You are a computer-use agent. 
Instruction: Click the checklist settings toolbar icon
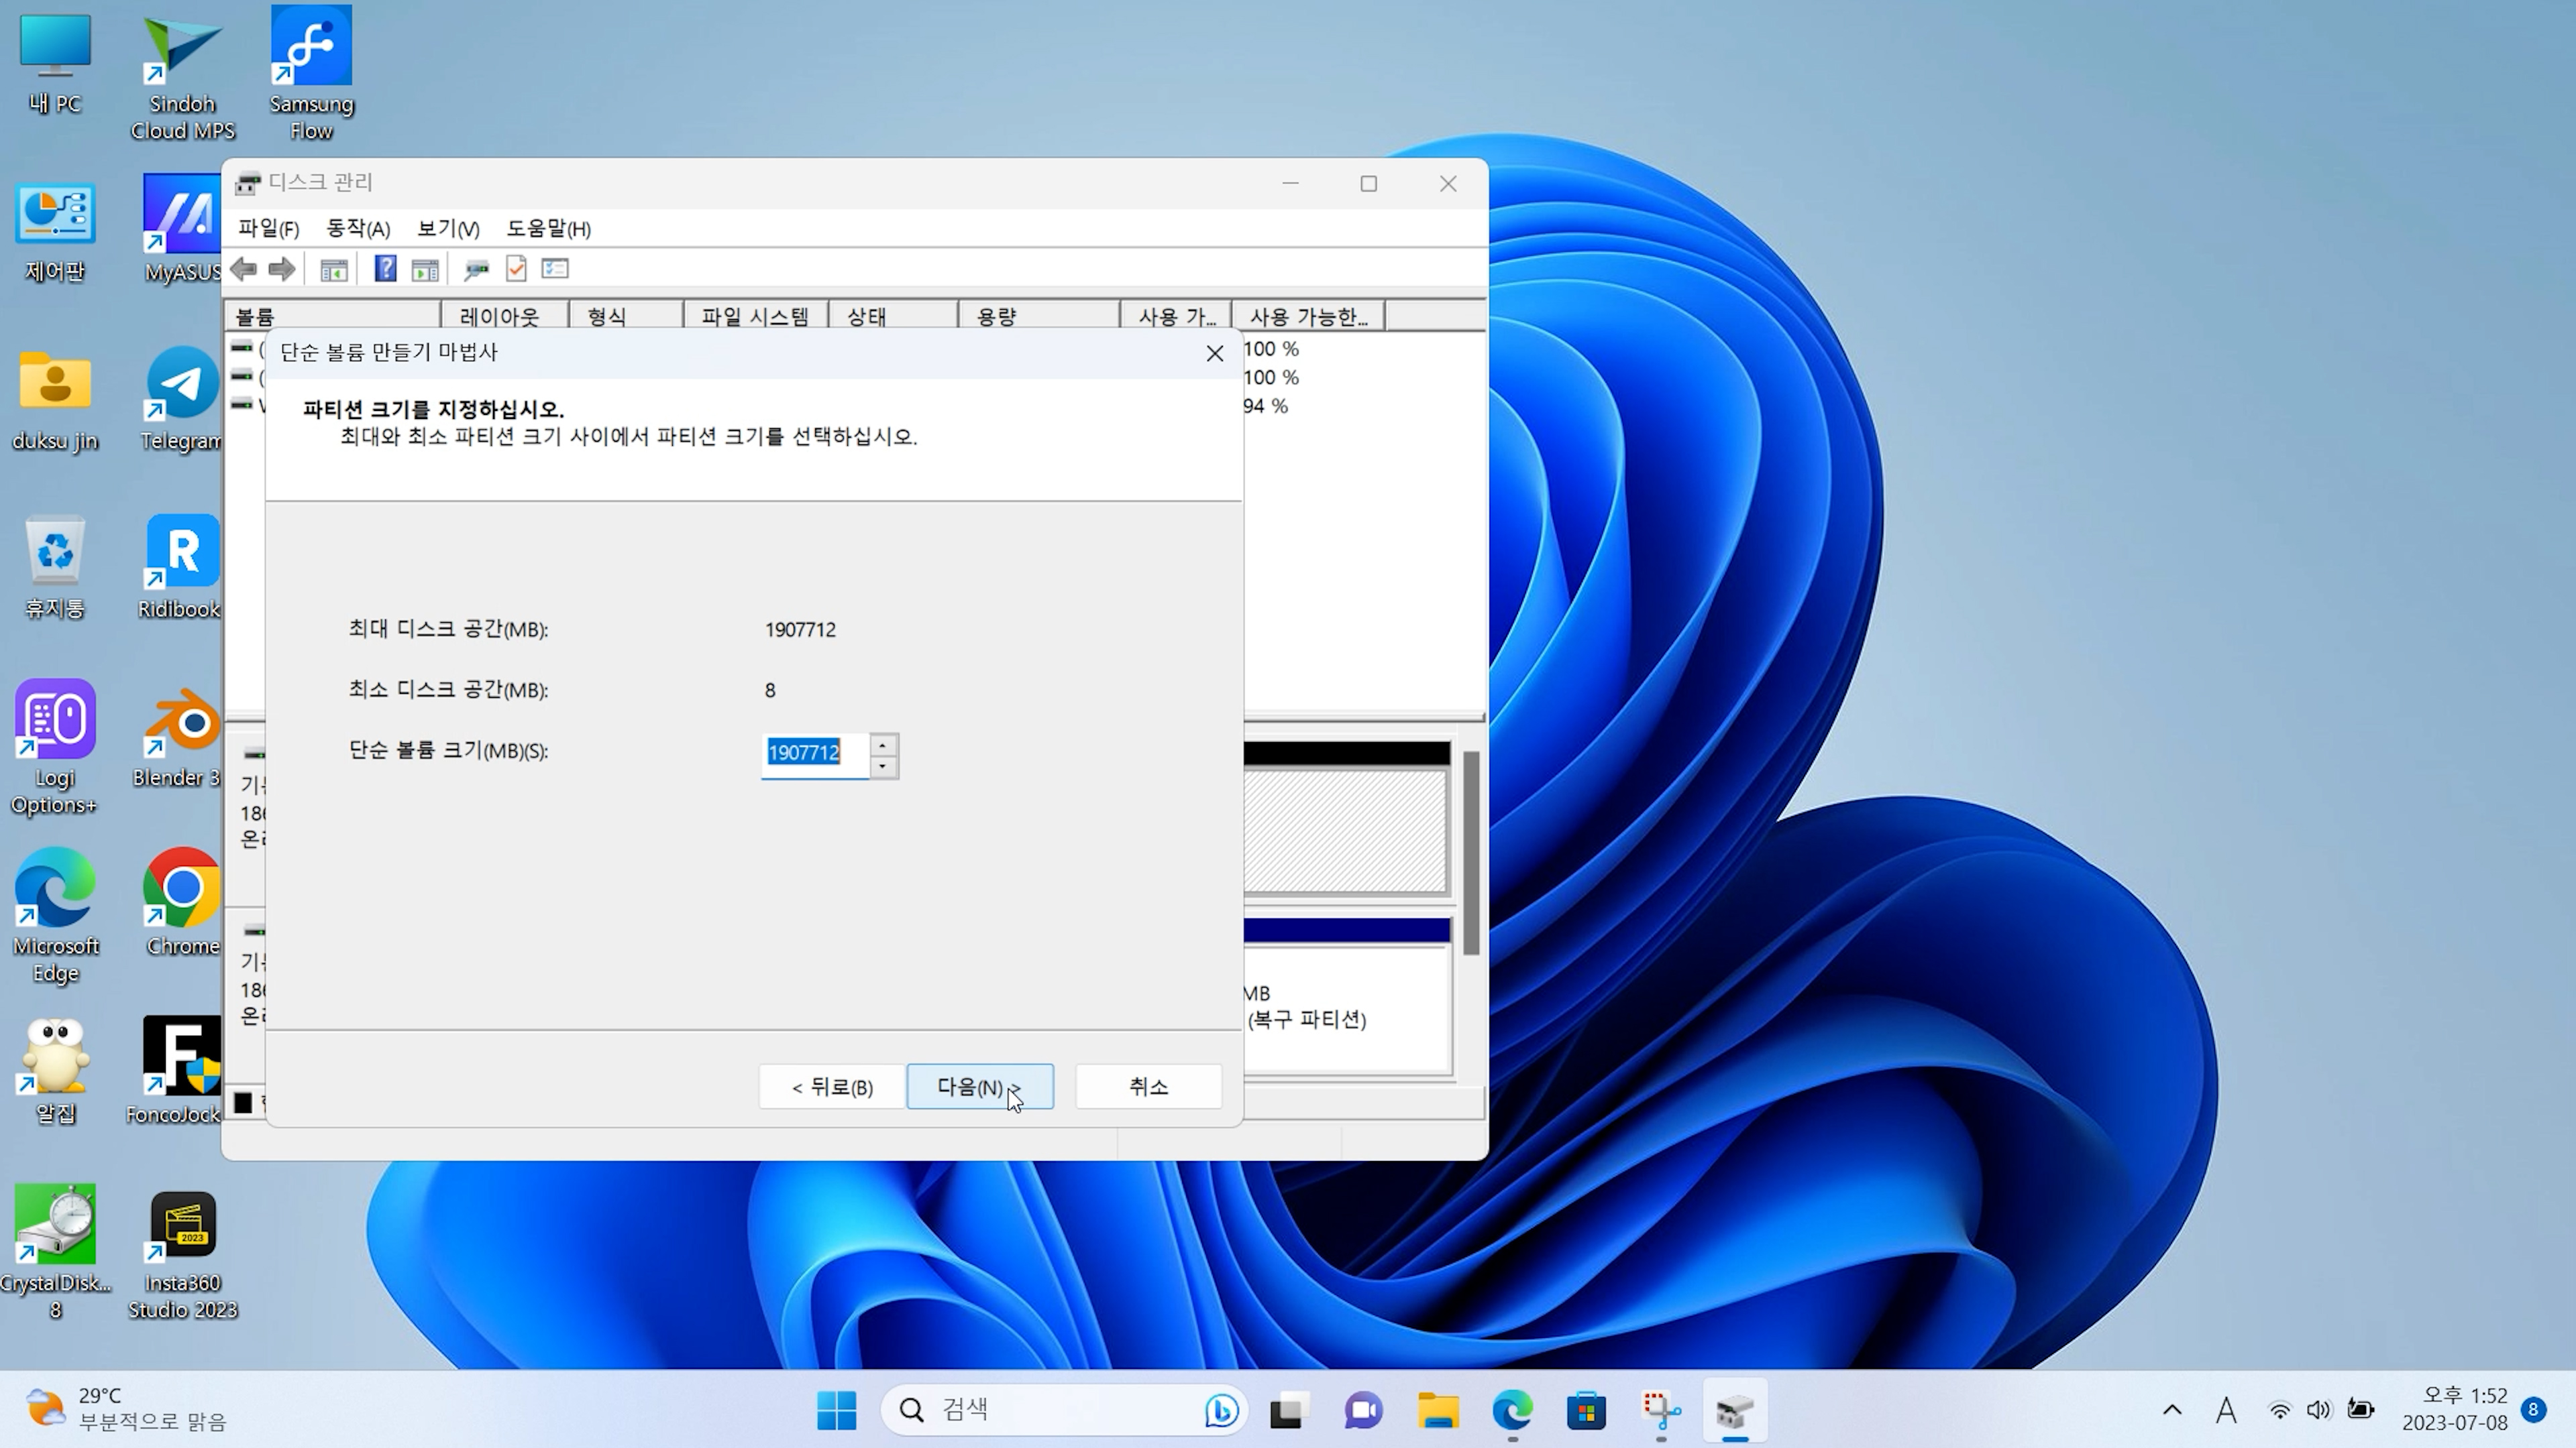pos(555,269)
